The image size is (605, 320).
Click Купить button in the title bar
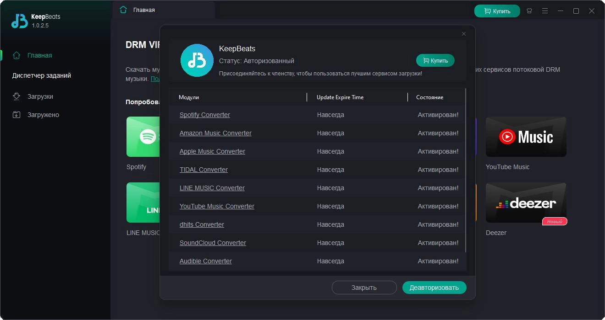coord(497,11)
